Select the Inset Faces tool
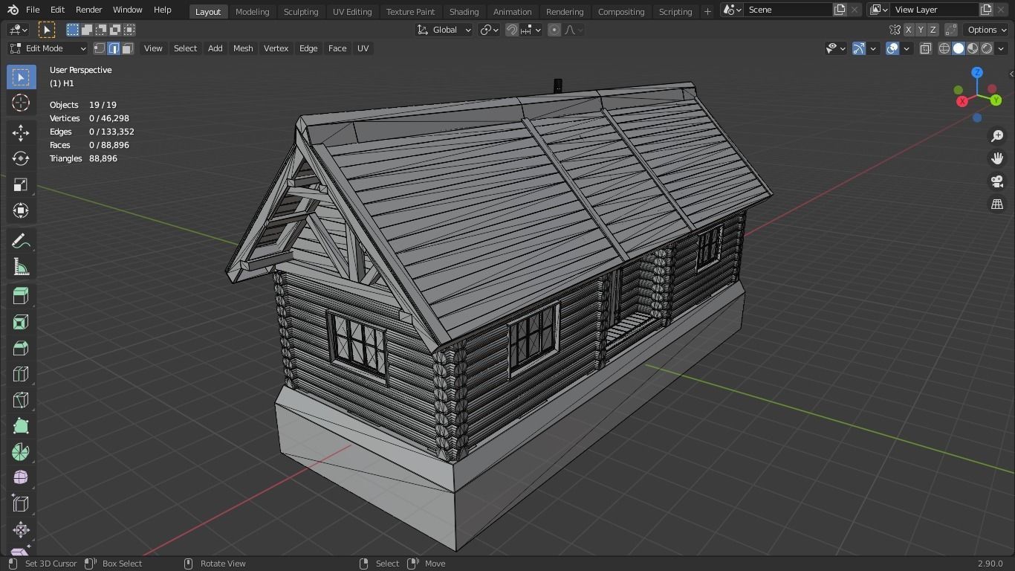Screen dimensions: 1015x571 click(x=21, y=322)
